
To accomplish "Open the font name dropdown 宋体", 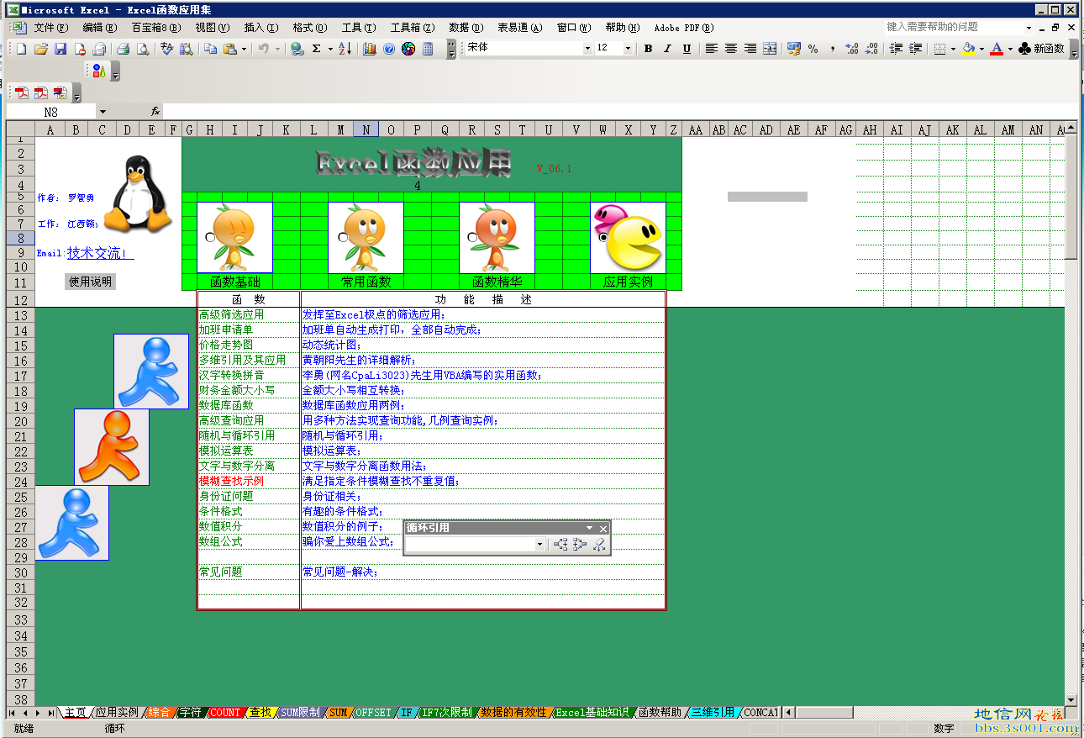I will [x=587, y=49].
